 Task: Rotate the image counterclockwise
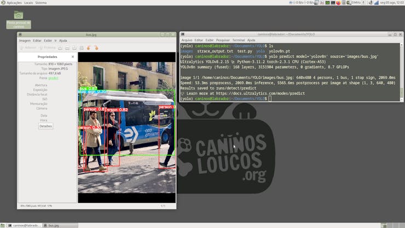(89, 48)
